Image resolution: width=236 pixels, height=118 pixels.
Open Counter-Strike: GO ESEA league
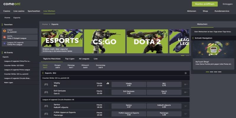[14, 65]
